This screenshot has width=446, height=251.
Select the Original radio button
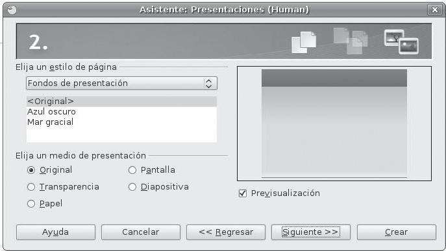[x=31, y=170]
